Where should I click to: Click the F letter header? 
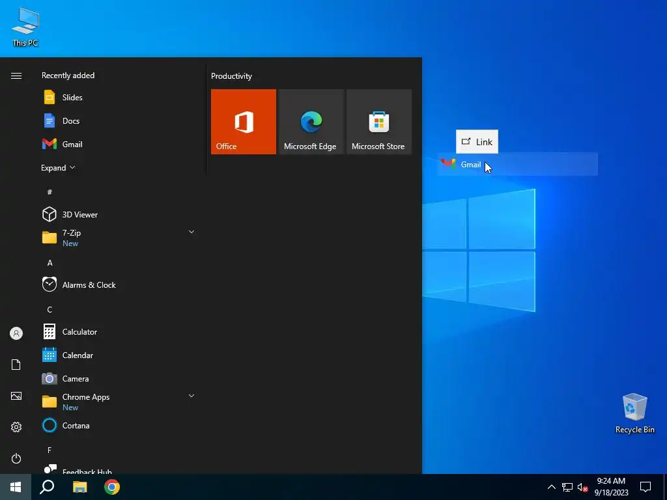(x=50, y=450)
